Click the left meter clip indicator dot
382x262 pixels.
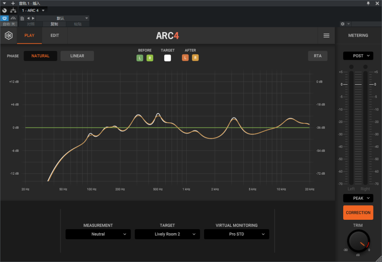tap(351, 67)
